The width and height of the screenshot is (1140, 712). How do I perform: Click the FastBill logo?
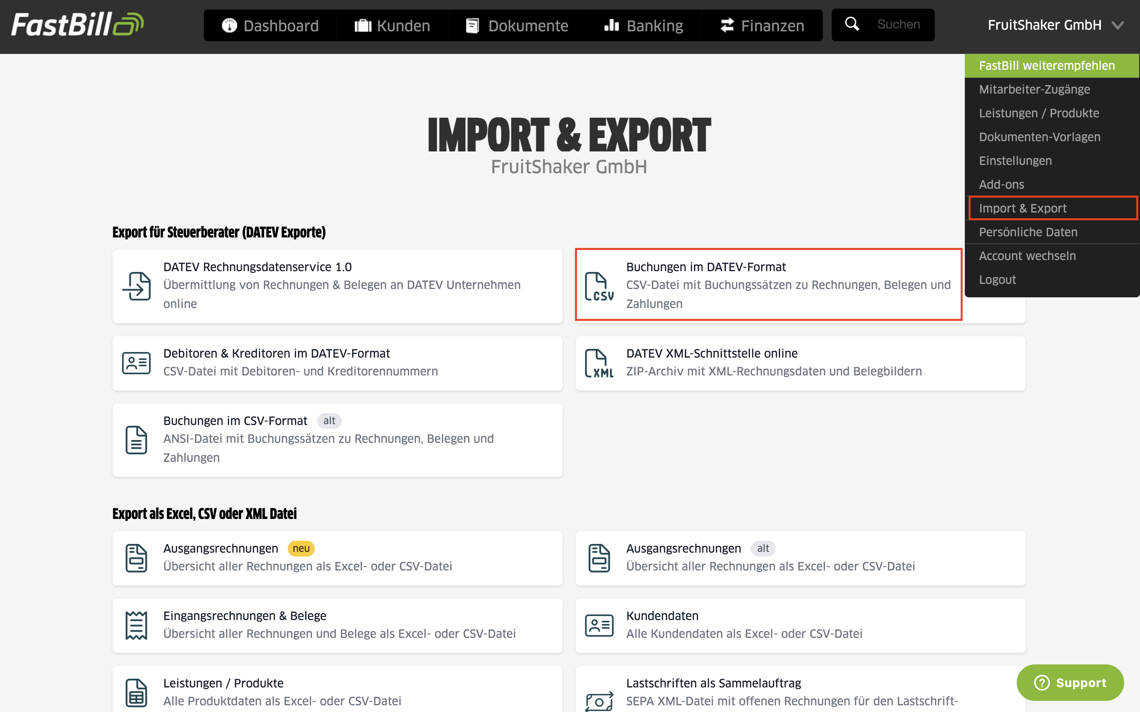[78, 24]
